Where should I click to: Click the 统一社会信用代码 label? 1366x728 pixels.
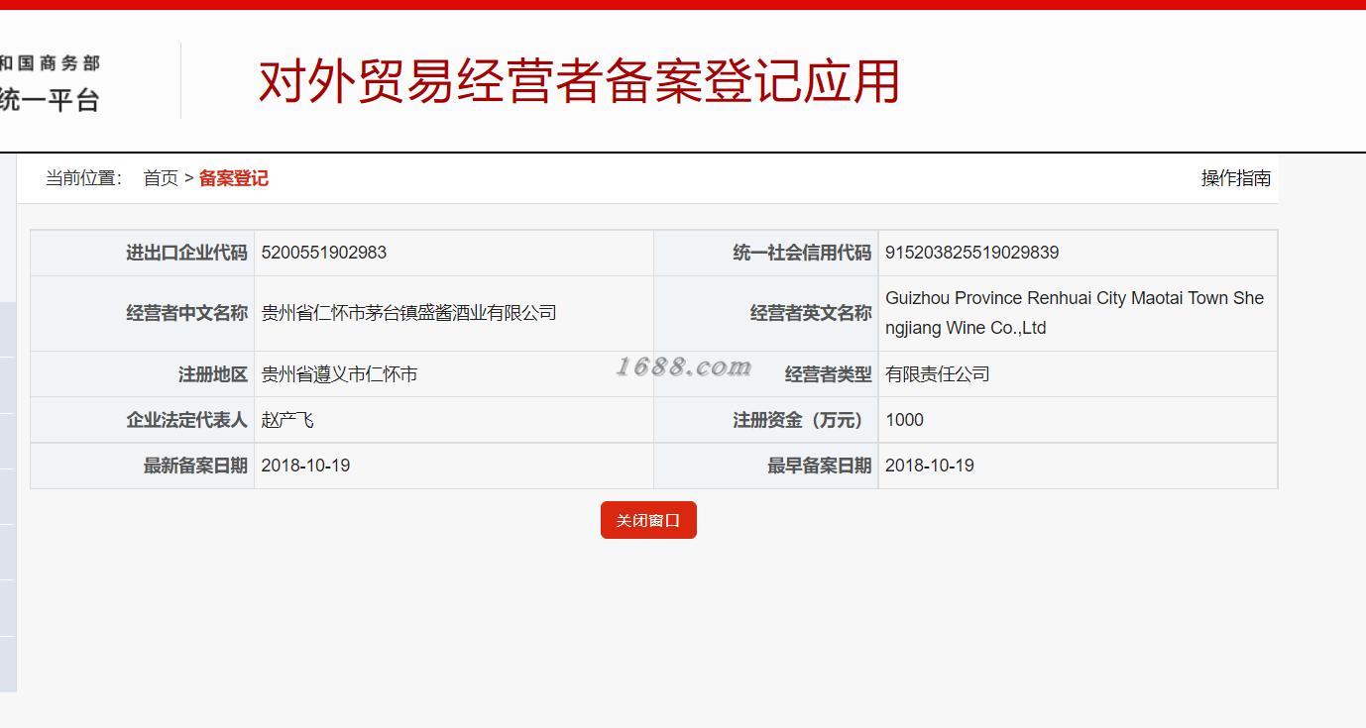click(802, 253)
